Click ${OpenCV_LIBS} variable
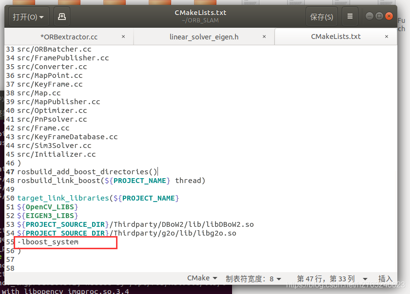410x294 pixels. [x=48, y=207]
